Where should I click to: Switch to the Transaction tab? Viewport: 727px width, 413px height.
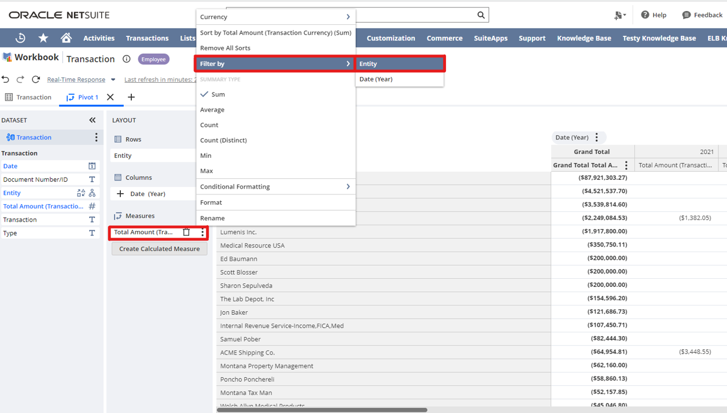click(28, 97)
